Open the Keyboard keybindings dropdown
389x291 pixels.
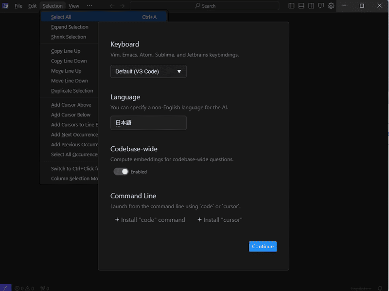point(148,72)
